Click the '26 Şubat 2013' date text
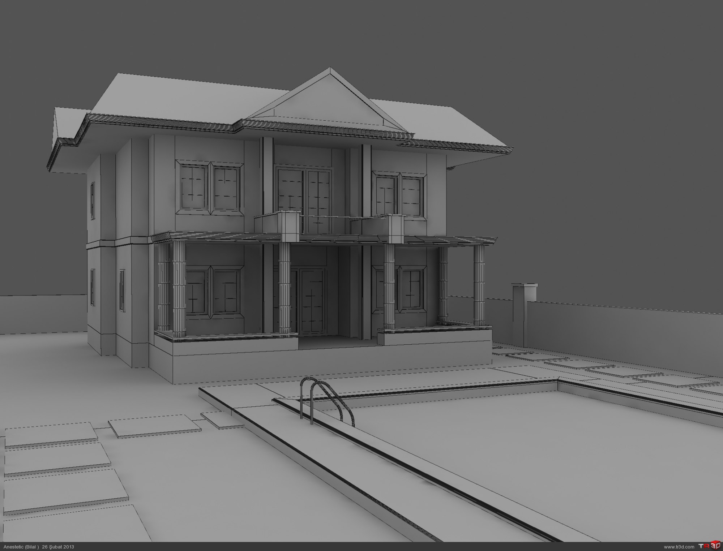This screenshot has height=551, width=723. pyautogui.click(x=58, y=547)
